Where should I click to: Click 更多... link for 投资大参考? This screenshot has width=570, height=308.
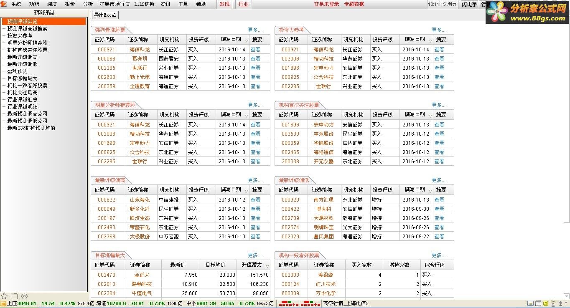438,30
